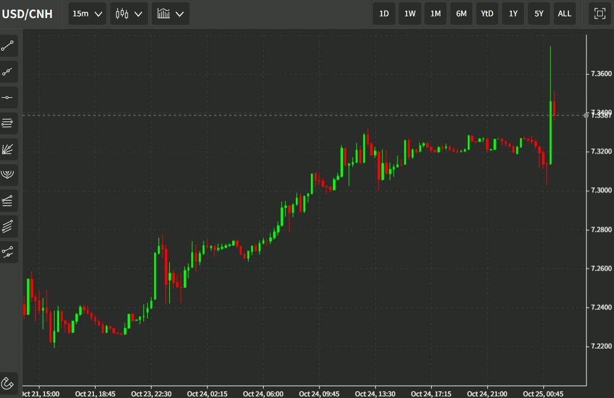This screenshot has height=398, width=614.
Task: Switch range to 1M
Action: [435, 13]
